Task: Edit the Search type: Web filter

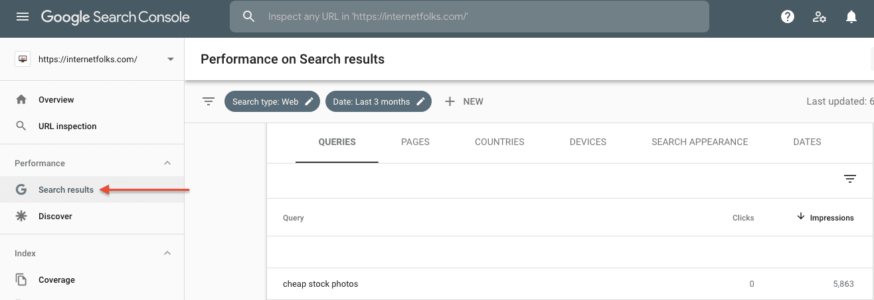Action: [272, 101]
